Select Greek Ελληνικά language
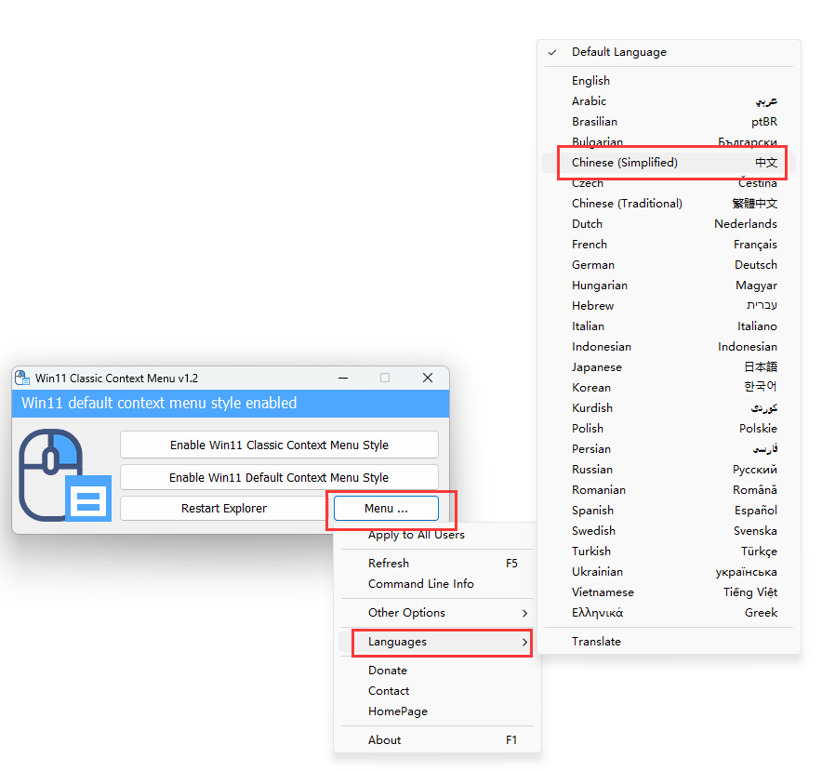Viewport: 822px width, 771px height. point(669,613)
